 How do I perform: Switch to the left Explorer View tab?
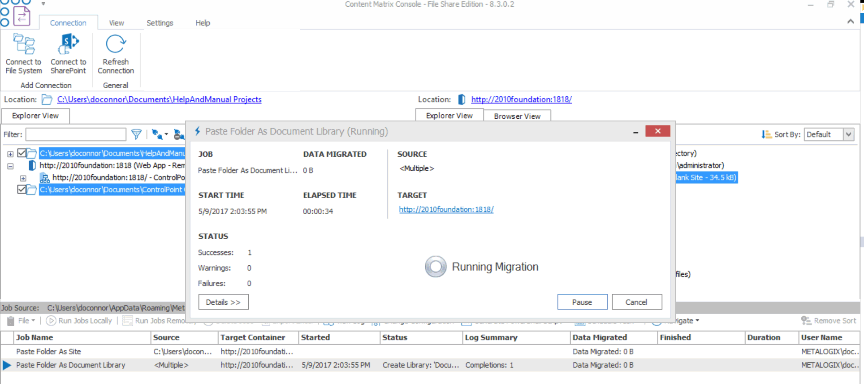(35, 116)
